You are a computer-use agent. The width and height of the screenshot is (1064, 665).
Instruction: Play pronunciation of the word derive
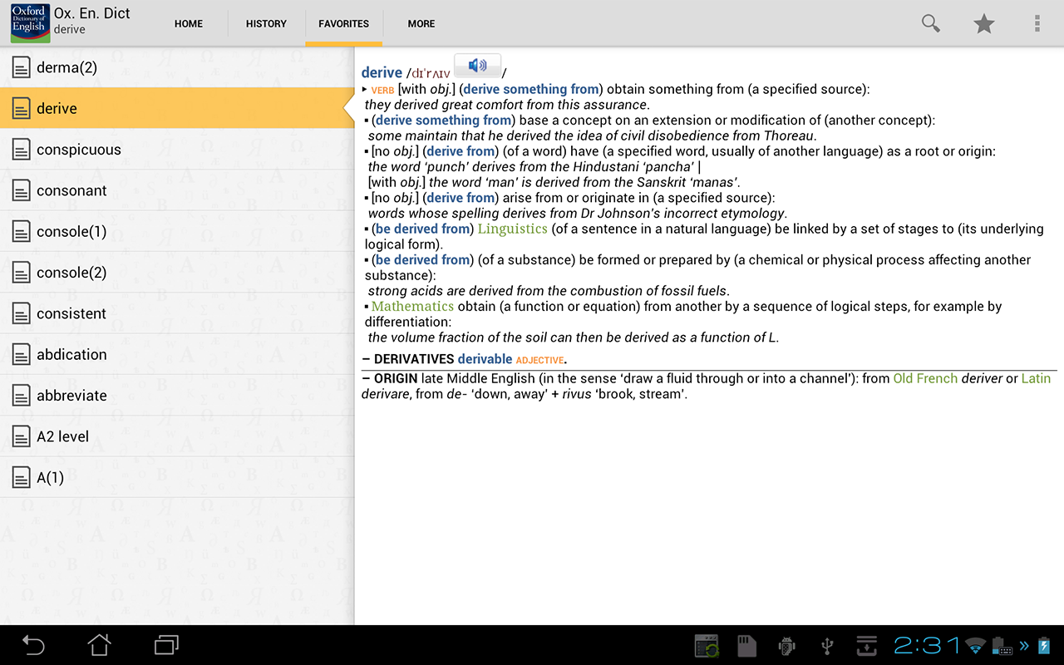pos(476,65)
